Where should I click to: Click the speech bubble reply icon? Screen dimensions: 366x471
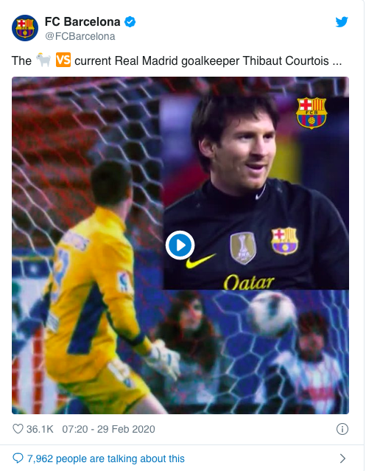tap(18, 458)
